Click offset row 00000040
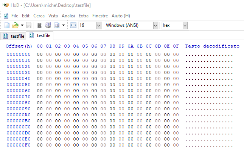This screenshot has width=244, height=148. click(19, 79)
